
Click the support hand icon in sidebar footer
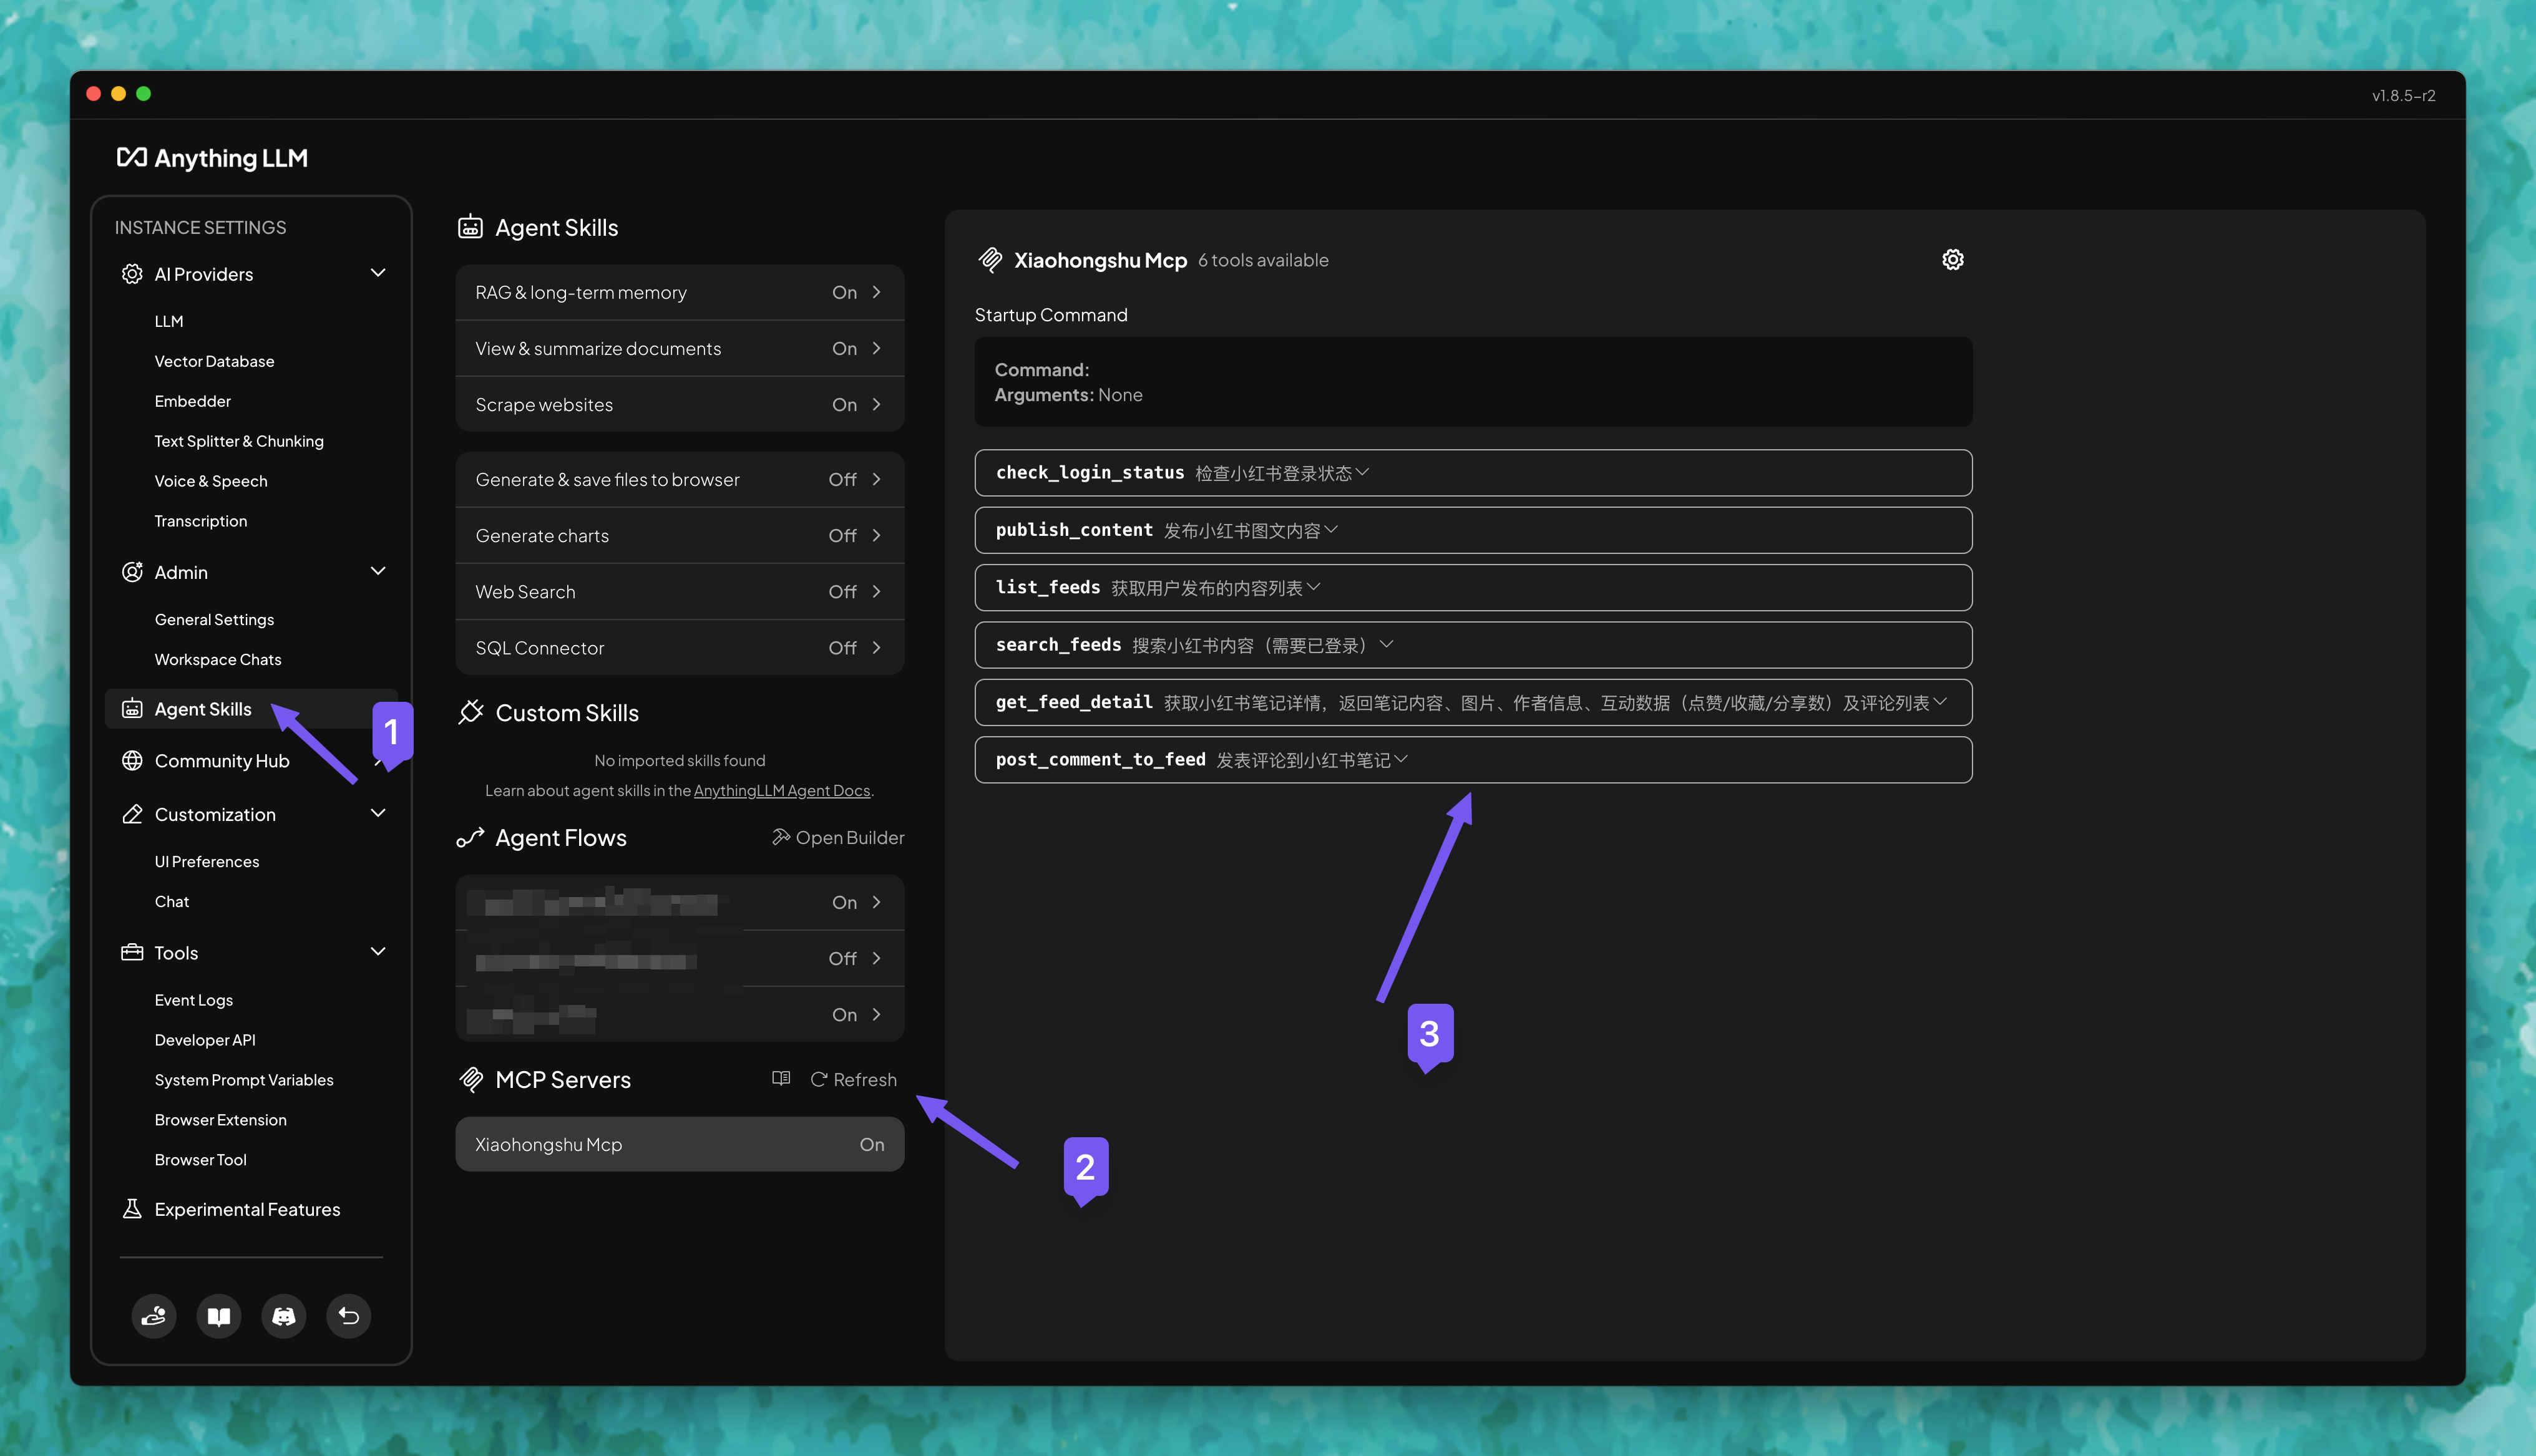(154, 1315)
